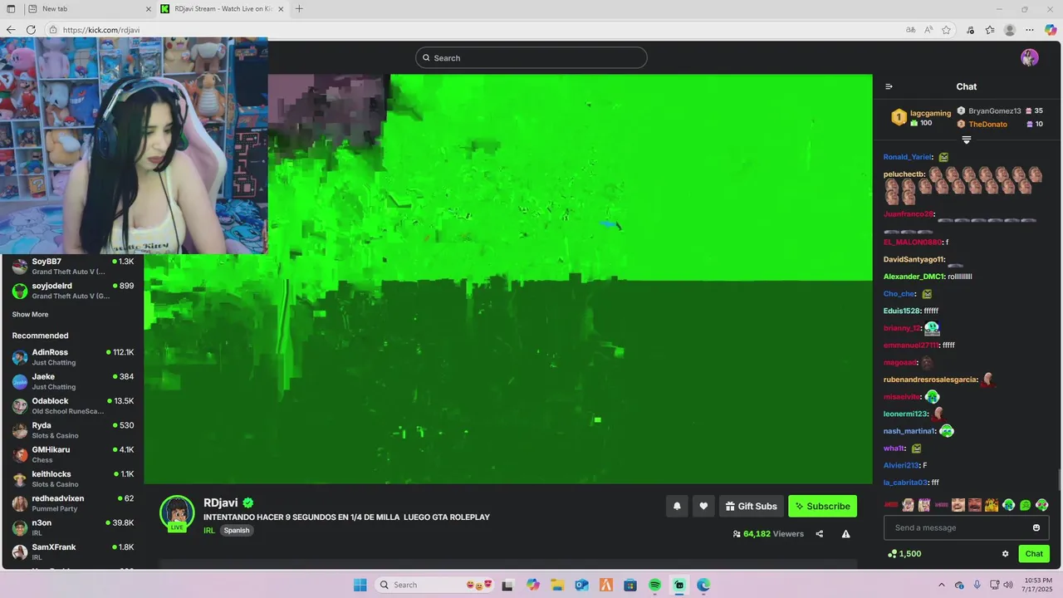
Task: Click the Windows Start button
Action: [x=360, y=585]
